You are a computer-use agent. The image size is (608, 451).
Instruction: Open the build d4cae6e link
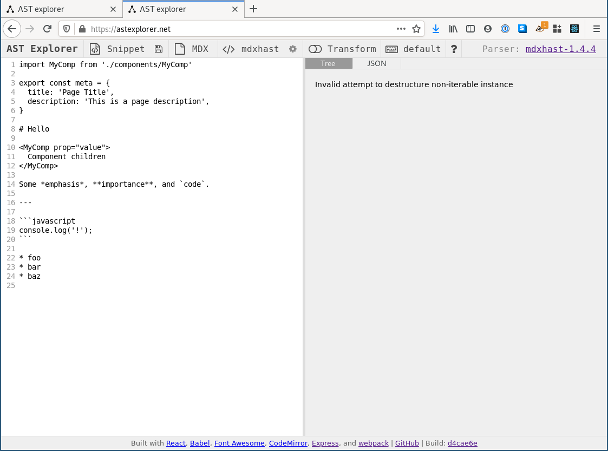coord(462,443)
